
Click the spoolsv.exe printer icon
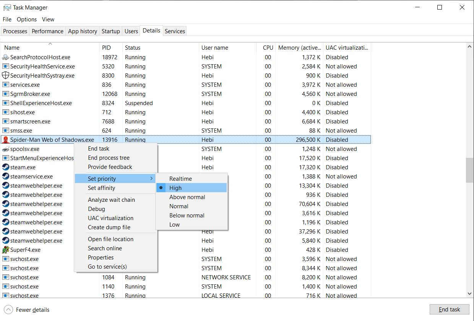[x=6, y=149]
